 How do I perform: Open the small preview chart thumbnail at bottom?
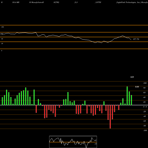pos(73,142)
